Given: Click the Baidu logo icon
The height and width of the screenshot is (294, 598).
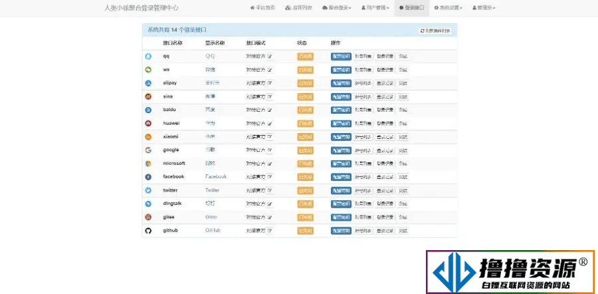Looking at the screenshot, I should [148, 110].
